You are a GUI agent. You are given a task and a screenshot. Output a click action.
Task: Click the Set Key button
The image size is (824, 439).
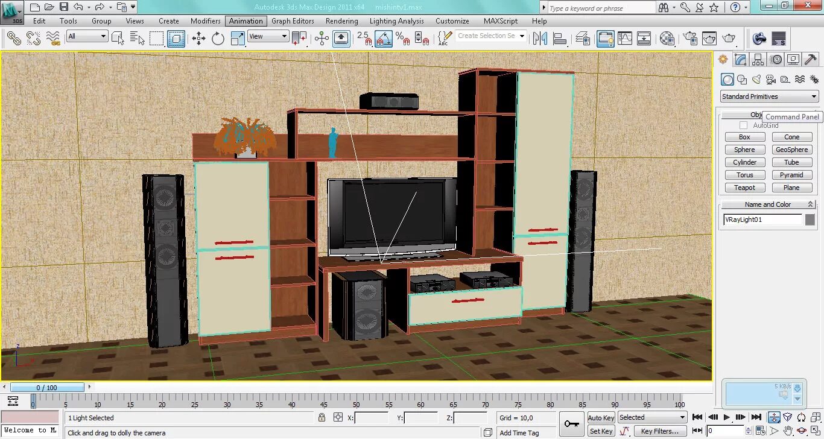click(x=601, y=431)
